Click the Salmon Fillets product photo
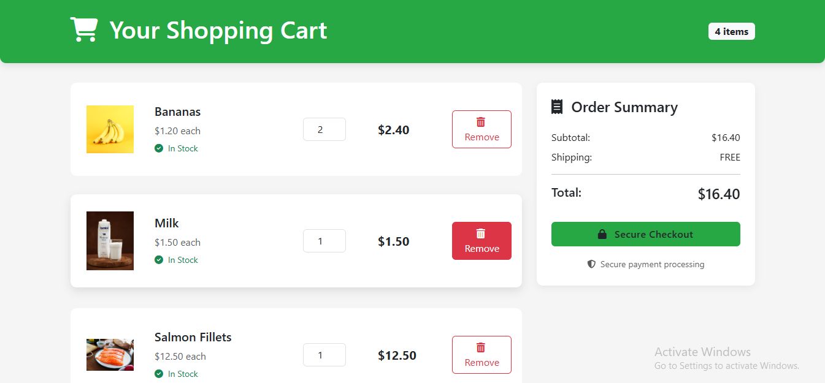This screenshot has width=825, height=383. point(110,355)
